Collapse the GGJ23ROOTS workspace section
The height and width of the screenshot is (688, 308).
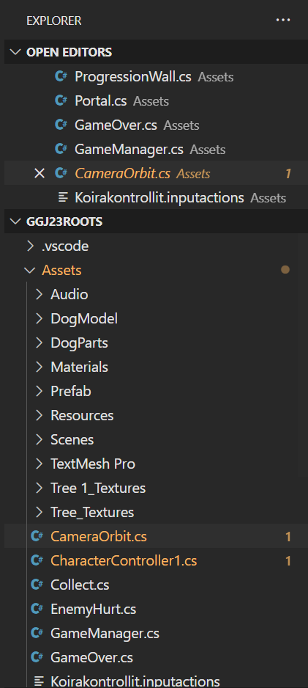(x=16, y=222)
